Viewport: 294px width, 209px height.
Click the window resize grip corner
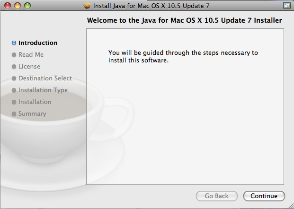(291, 206)
